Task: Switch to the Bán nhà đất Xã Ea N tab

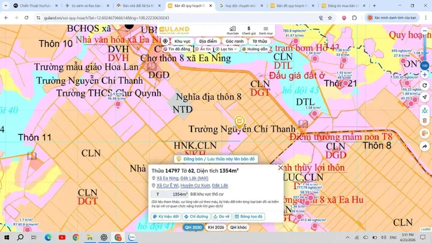Action: pos(139,5)
